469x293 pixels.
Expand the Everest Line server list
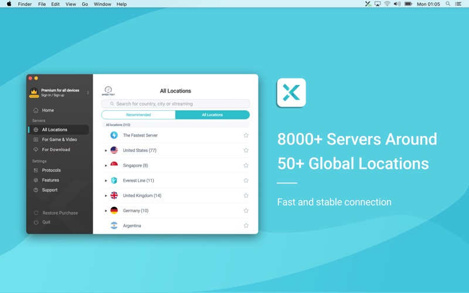coord(106,180)
